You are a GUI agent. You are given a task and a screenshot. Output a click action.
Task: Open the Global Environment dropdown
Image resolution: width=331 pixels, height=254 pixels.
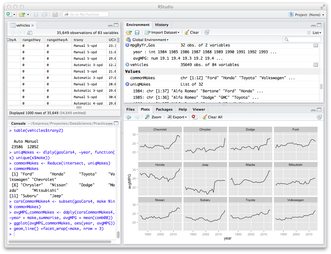[x=147, y=40]
